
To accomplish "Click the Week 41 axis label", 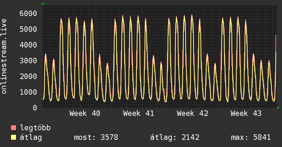I will point(139,113).
